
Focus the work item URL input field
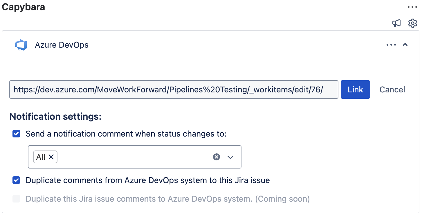click(x=174, y=89)
